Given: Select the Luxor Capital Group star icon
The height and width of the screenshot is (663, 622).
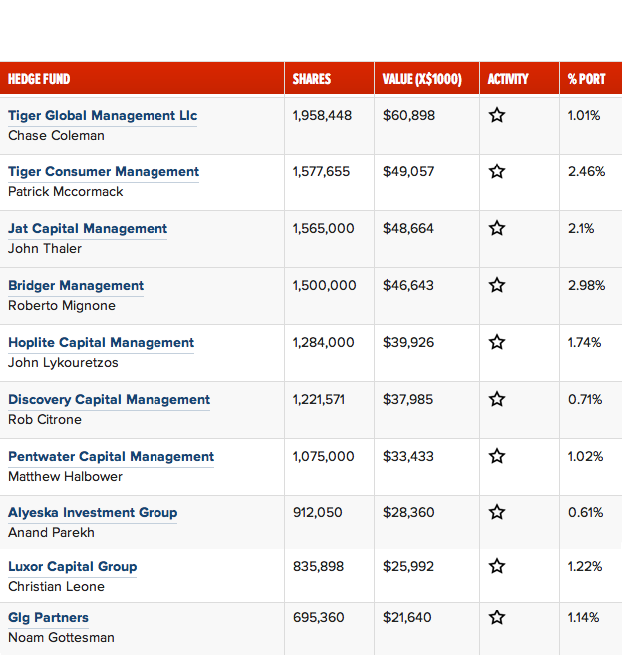Looking at the screenshot, I should click(497, 566).
